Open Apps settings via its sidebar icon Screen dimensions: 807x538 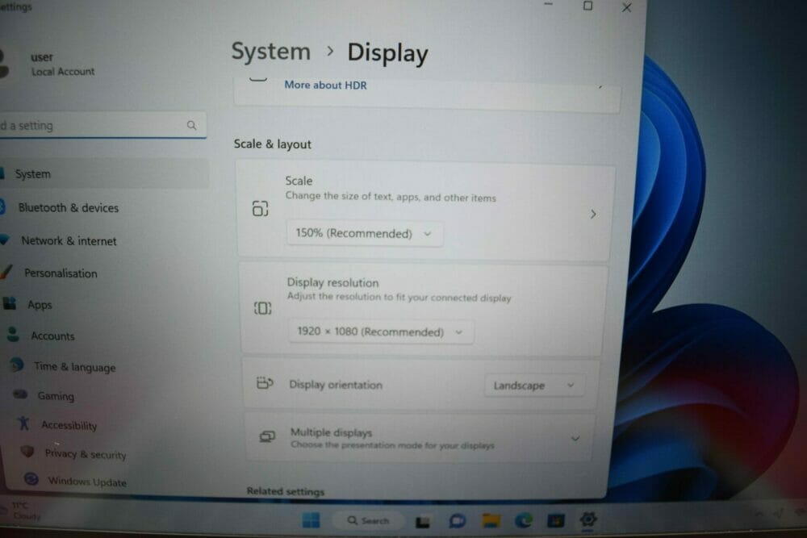click(10, 303)
